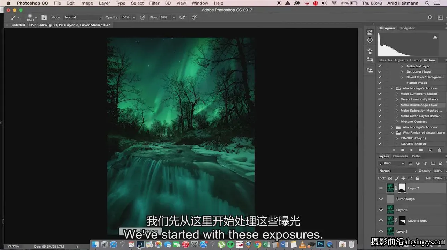
Task: Lock transparent pixels of the layer
Action: coord(390,178)
